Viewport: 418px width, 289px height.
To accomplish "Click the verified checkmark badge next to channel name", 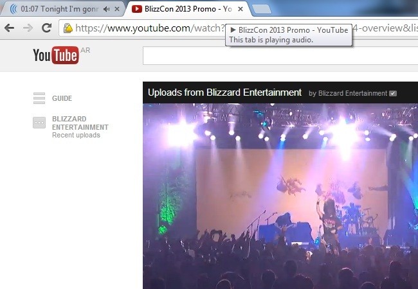I will [393, 93].
